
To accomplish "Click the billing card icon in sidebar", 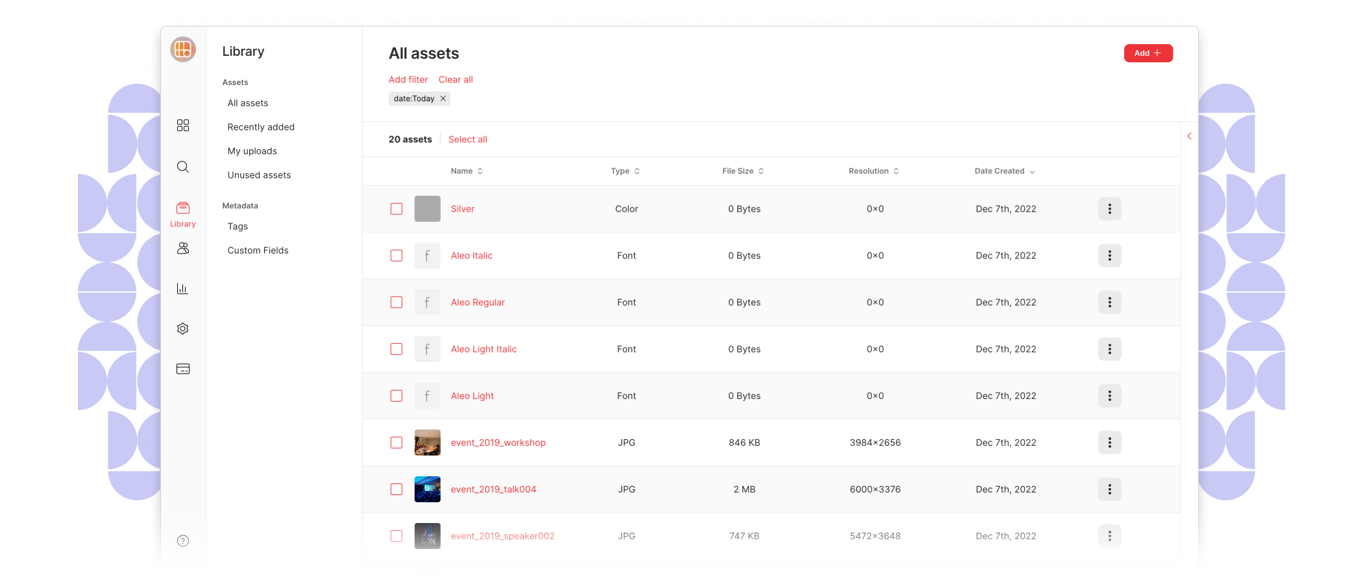I will tap(182, 369).
